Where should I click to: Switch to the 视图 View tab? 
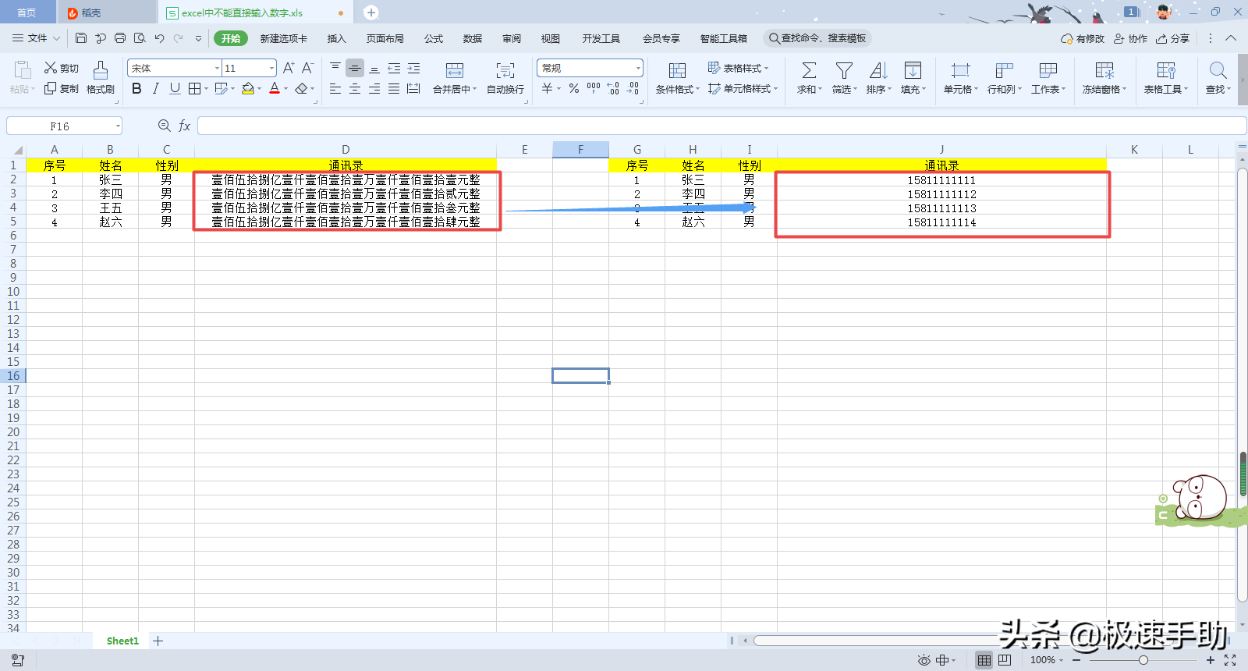tap(551, 38)
